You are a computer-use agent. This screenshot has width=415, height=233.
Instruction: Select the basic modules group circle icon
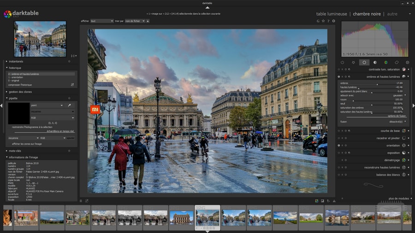coord(364,62)
